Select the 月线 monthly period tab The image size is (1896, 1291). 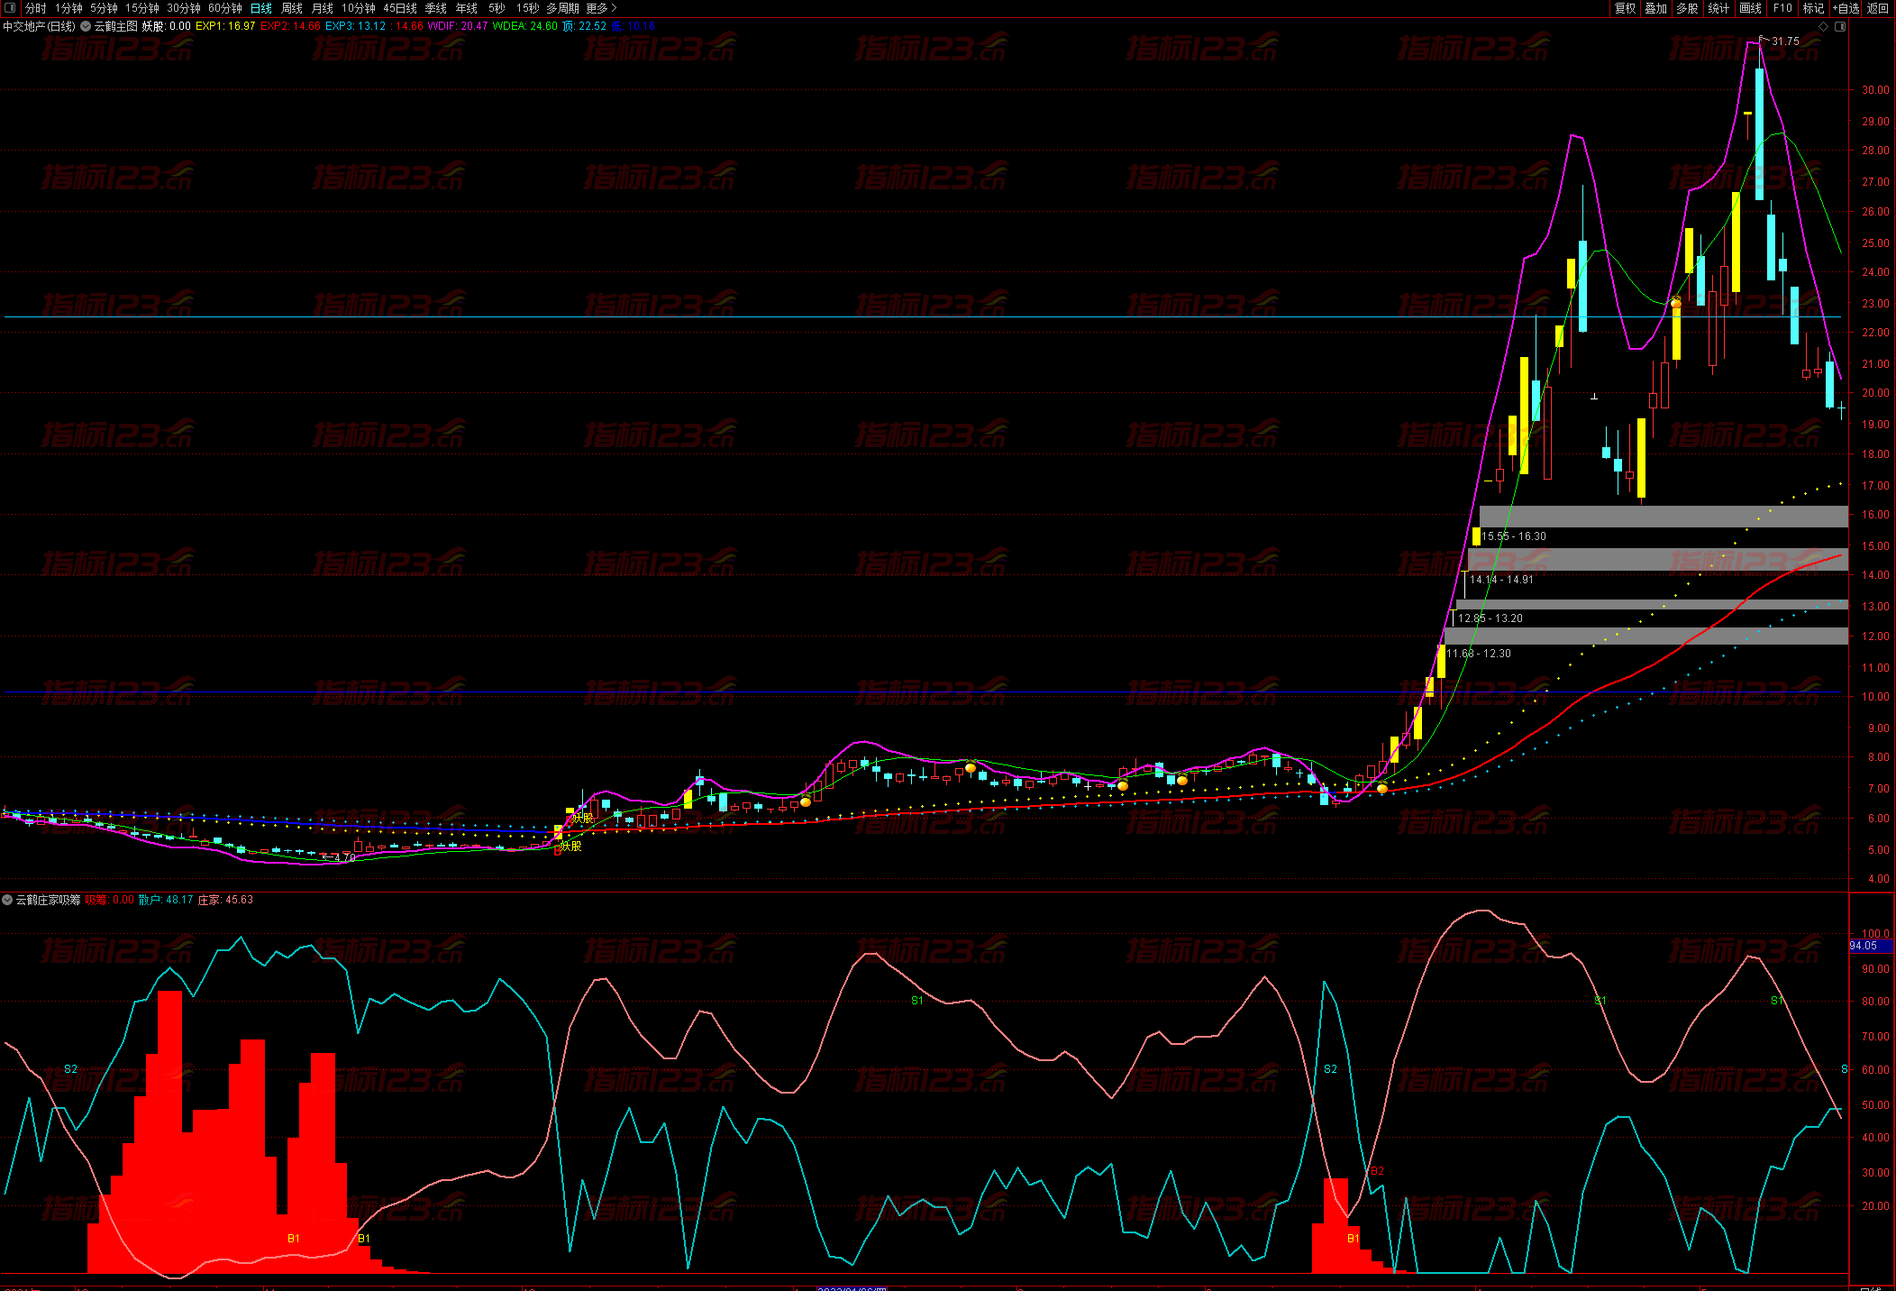point(323,8)
